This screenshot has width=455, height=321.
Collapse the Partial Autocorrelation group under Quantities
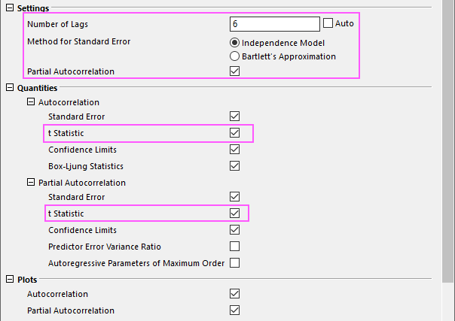(31, 182)
